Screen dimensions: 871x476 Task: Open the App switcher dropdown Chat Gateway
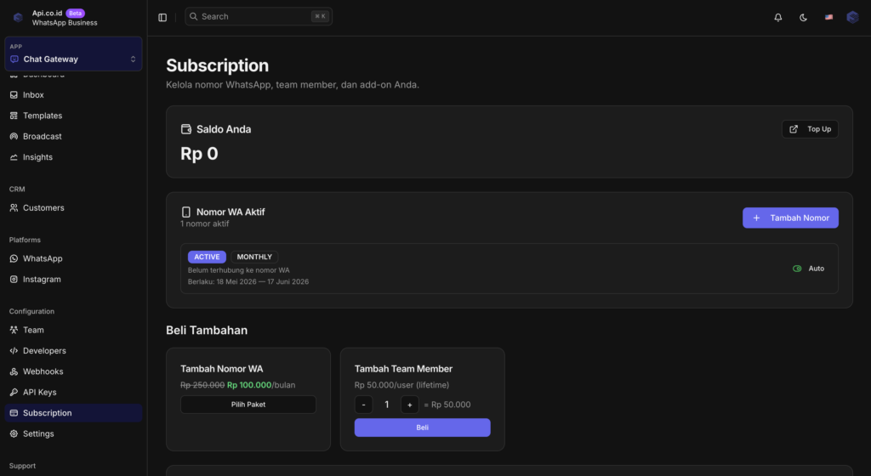pyautogui.click(x=73, y=54)
